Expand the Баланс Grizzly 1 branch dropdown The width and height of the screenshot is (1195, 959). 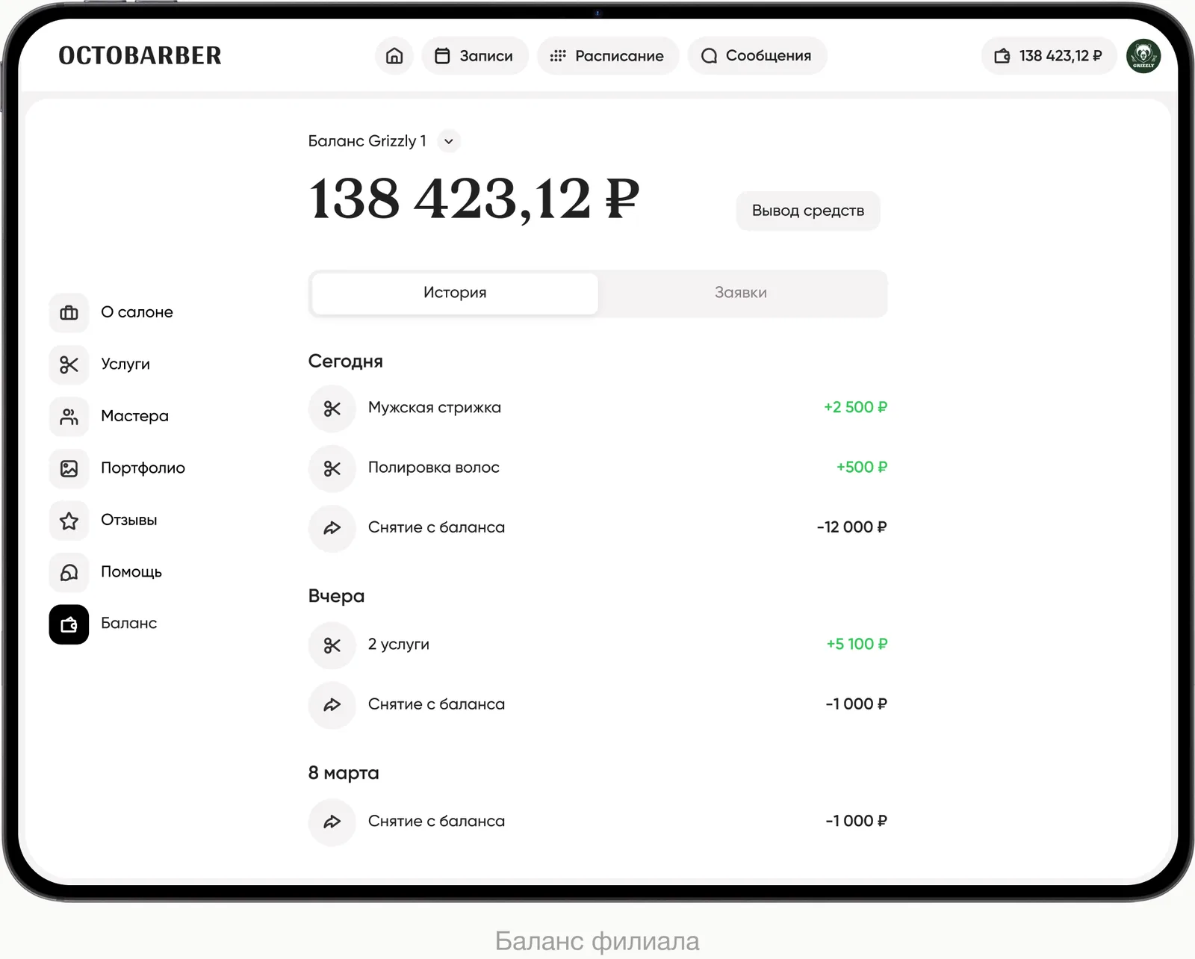(x=448, y=141)
